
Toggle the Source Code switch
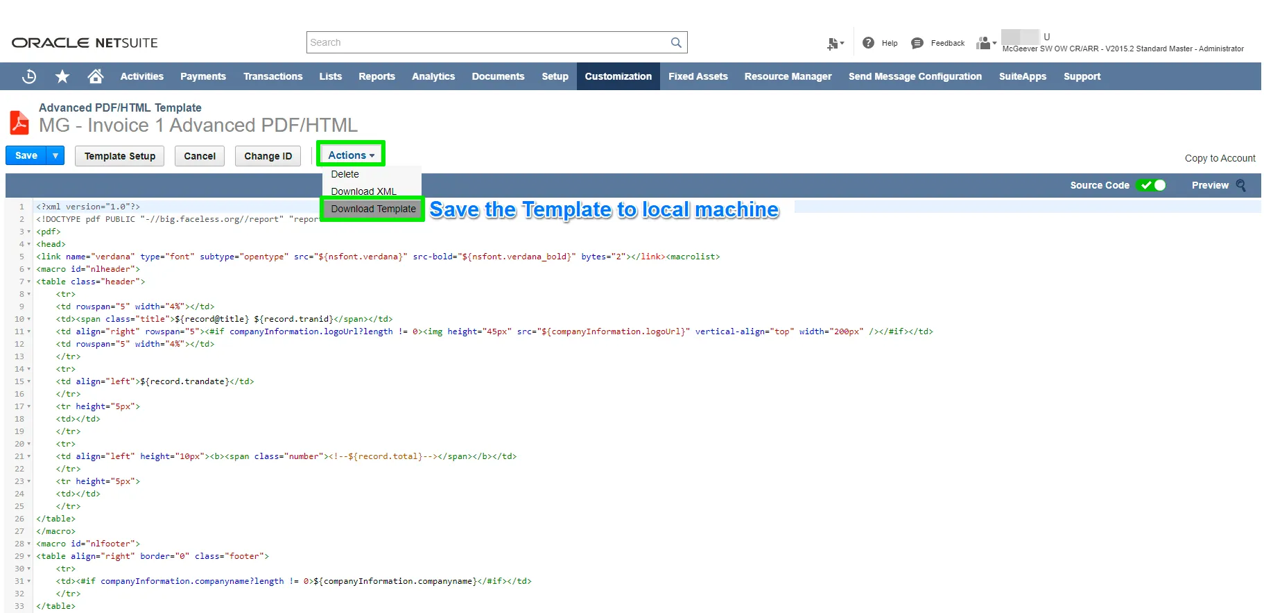[x=1151, y=185]
